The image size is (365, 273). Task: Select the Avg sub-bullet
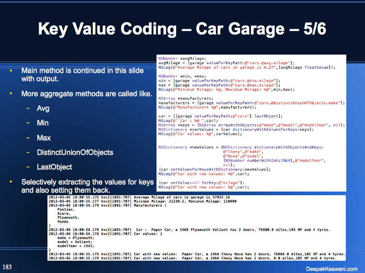tap(43, 109)
